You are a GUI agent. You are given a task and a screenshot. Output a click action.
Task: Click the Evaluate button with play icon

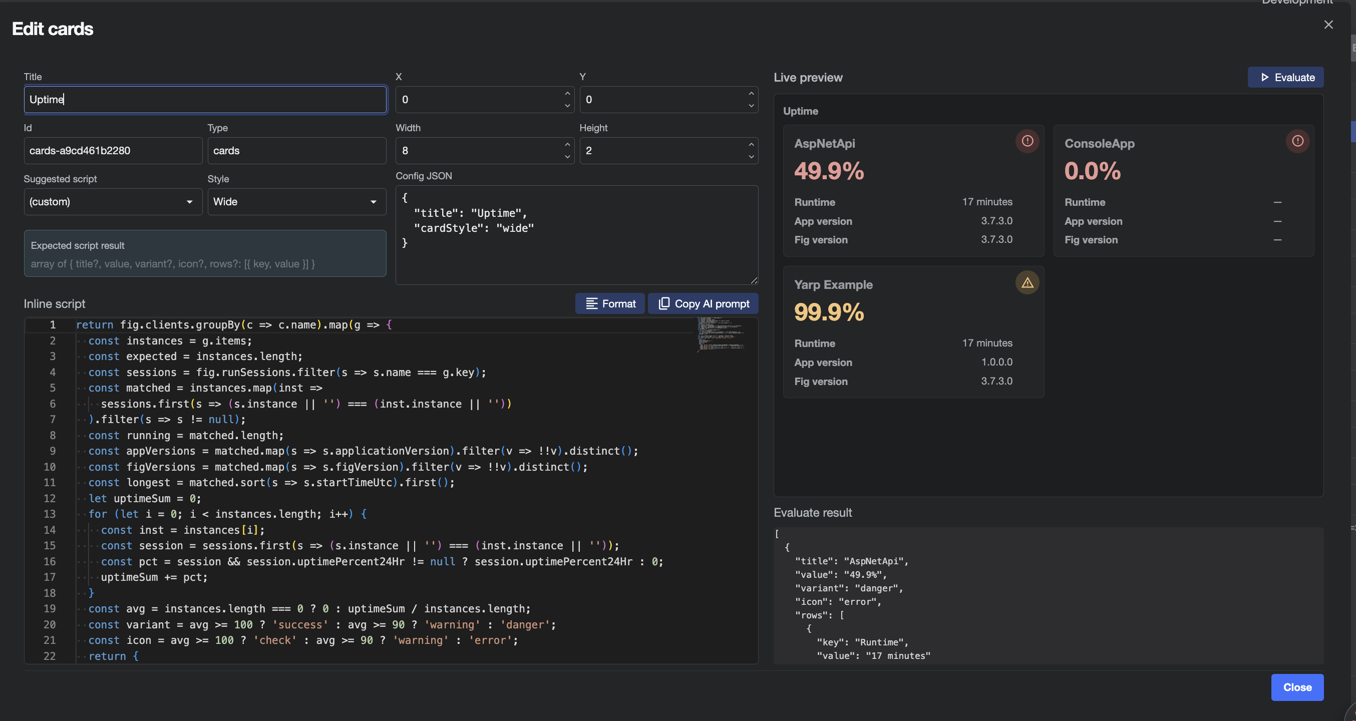pyautogui.click(x=1285, y=78)
